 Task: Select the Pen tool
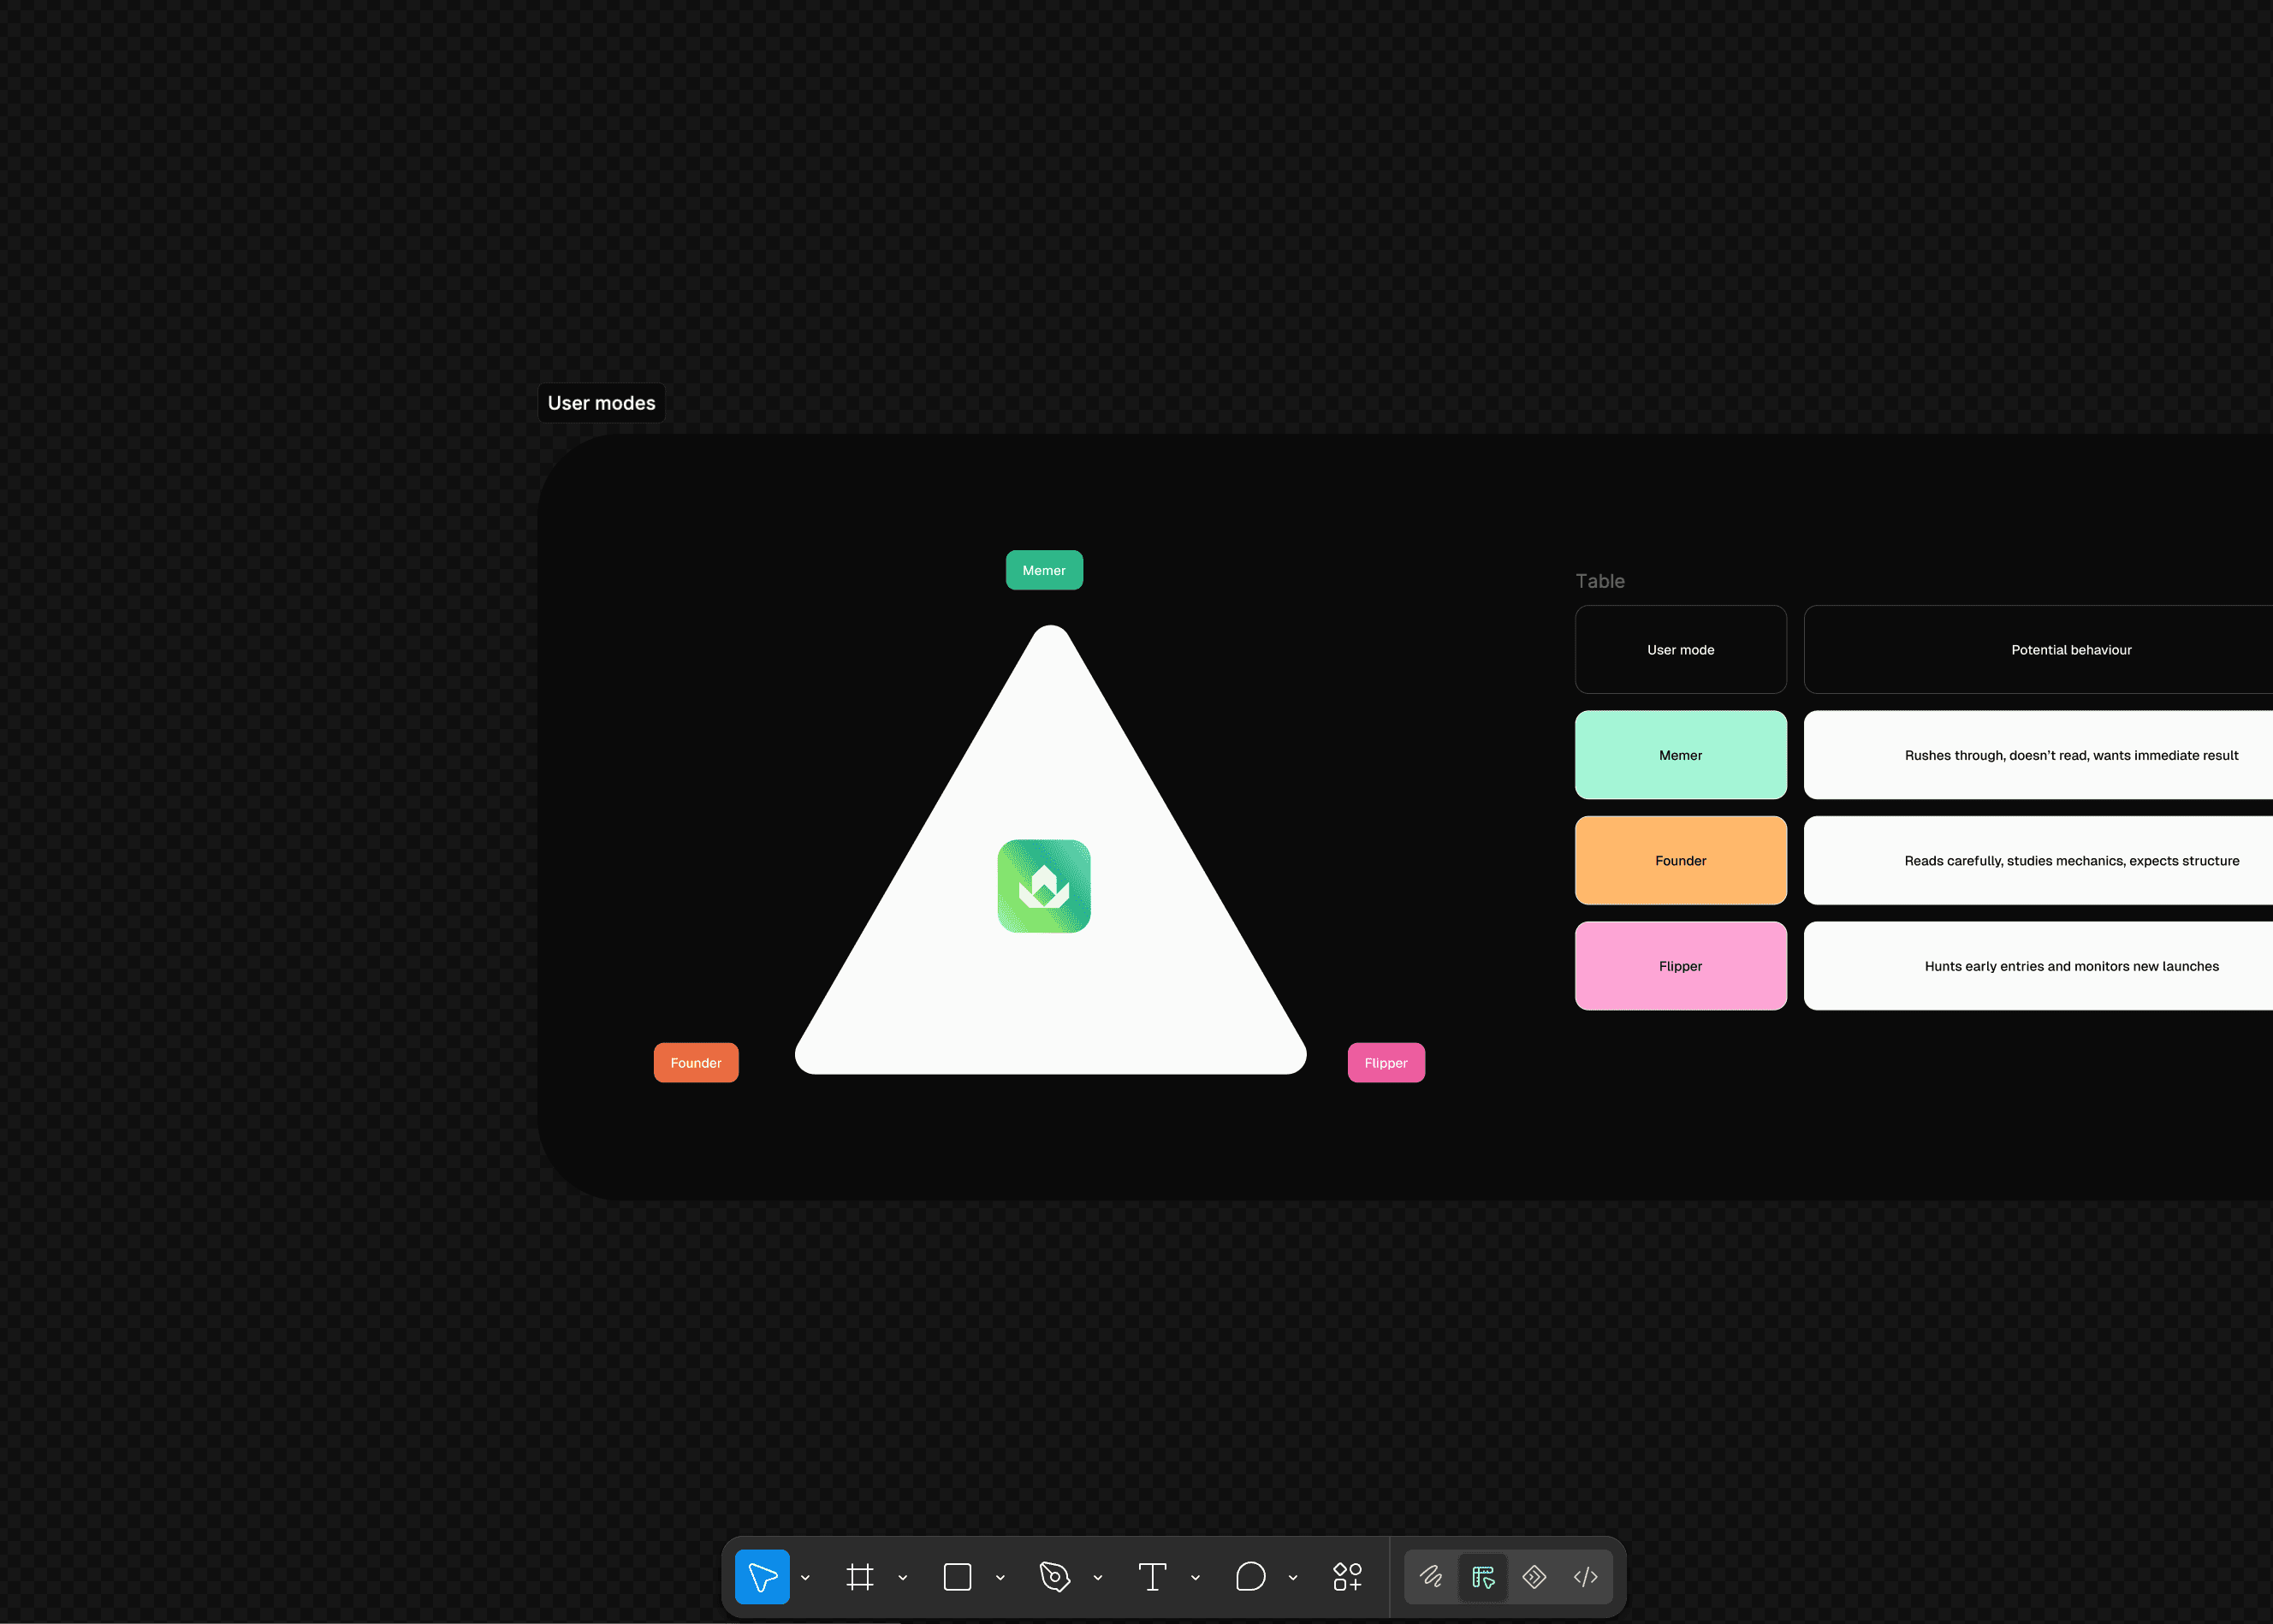[x=1055, y=1577]
